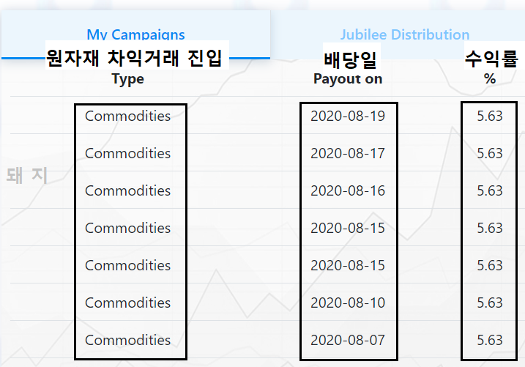Screen dimensions: 525x367
Task: Select the 2020-08-19 payout date cell
Action: pos(348,116)
